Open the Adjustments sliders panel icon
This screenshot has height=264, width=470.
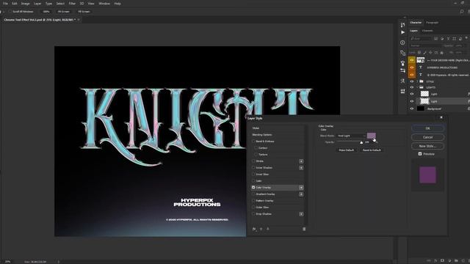pos(402,70)
